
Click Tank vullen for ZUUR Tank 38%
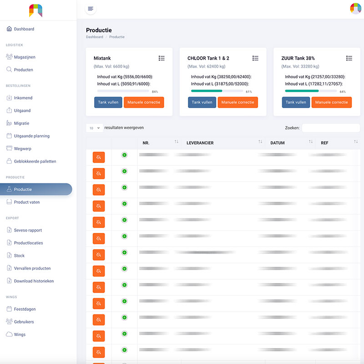(x=296, y=102)
